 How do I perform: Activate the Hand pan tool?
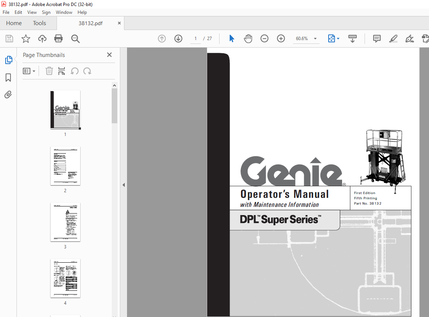[x=248, y=39]
